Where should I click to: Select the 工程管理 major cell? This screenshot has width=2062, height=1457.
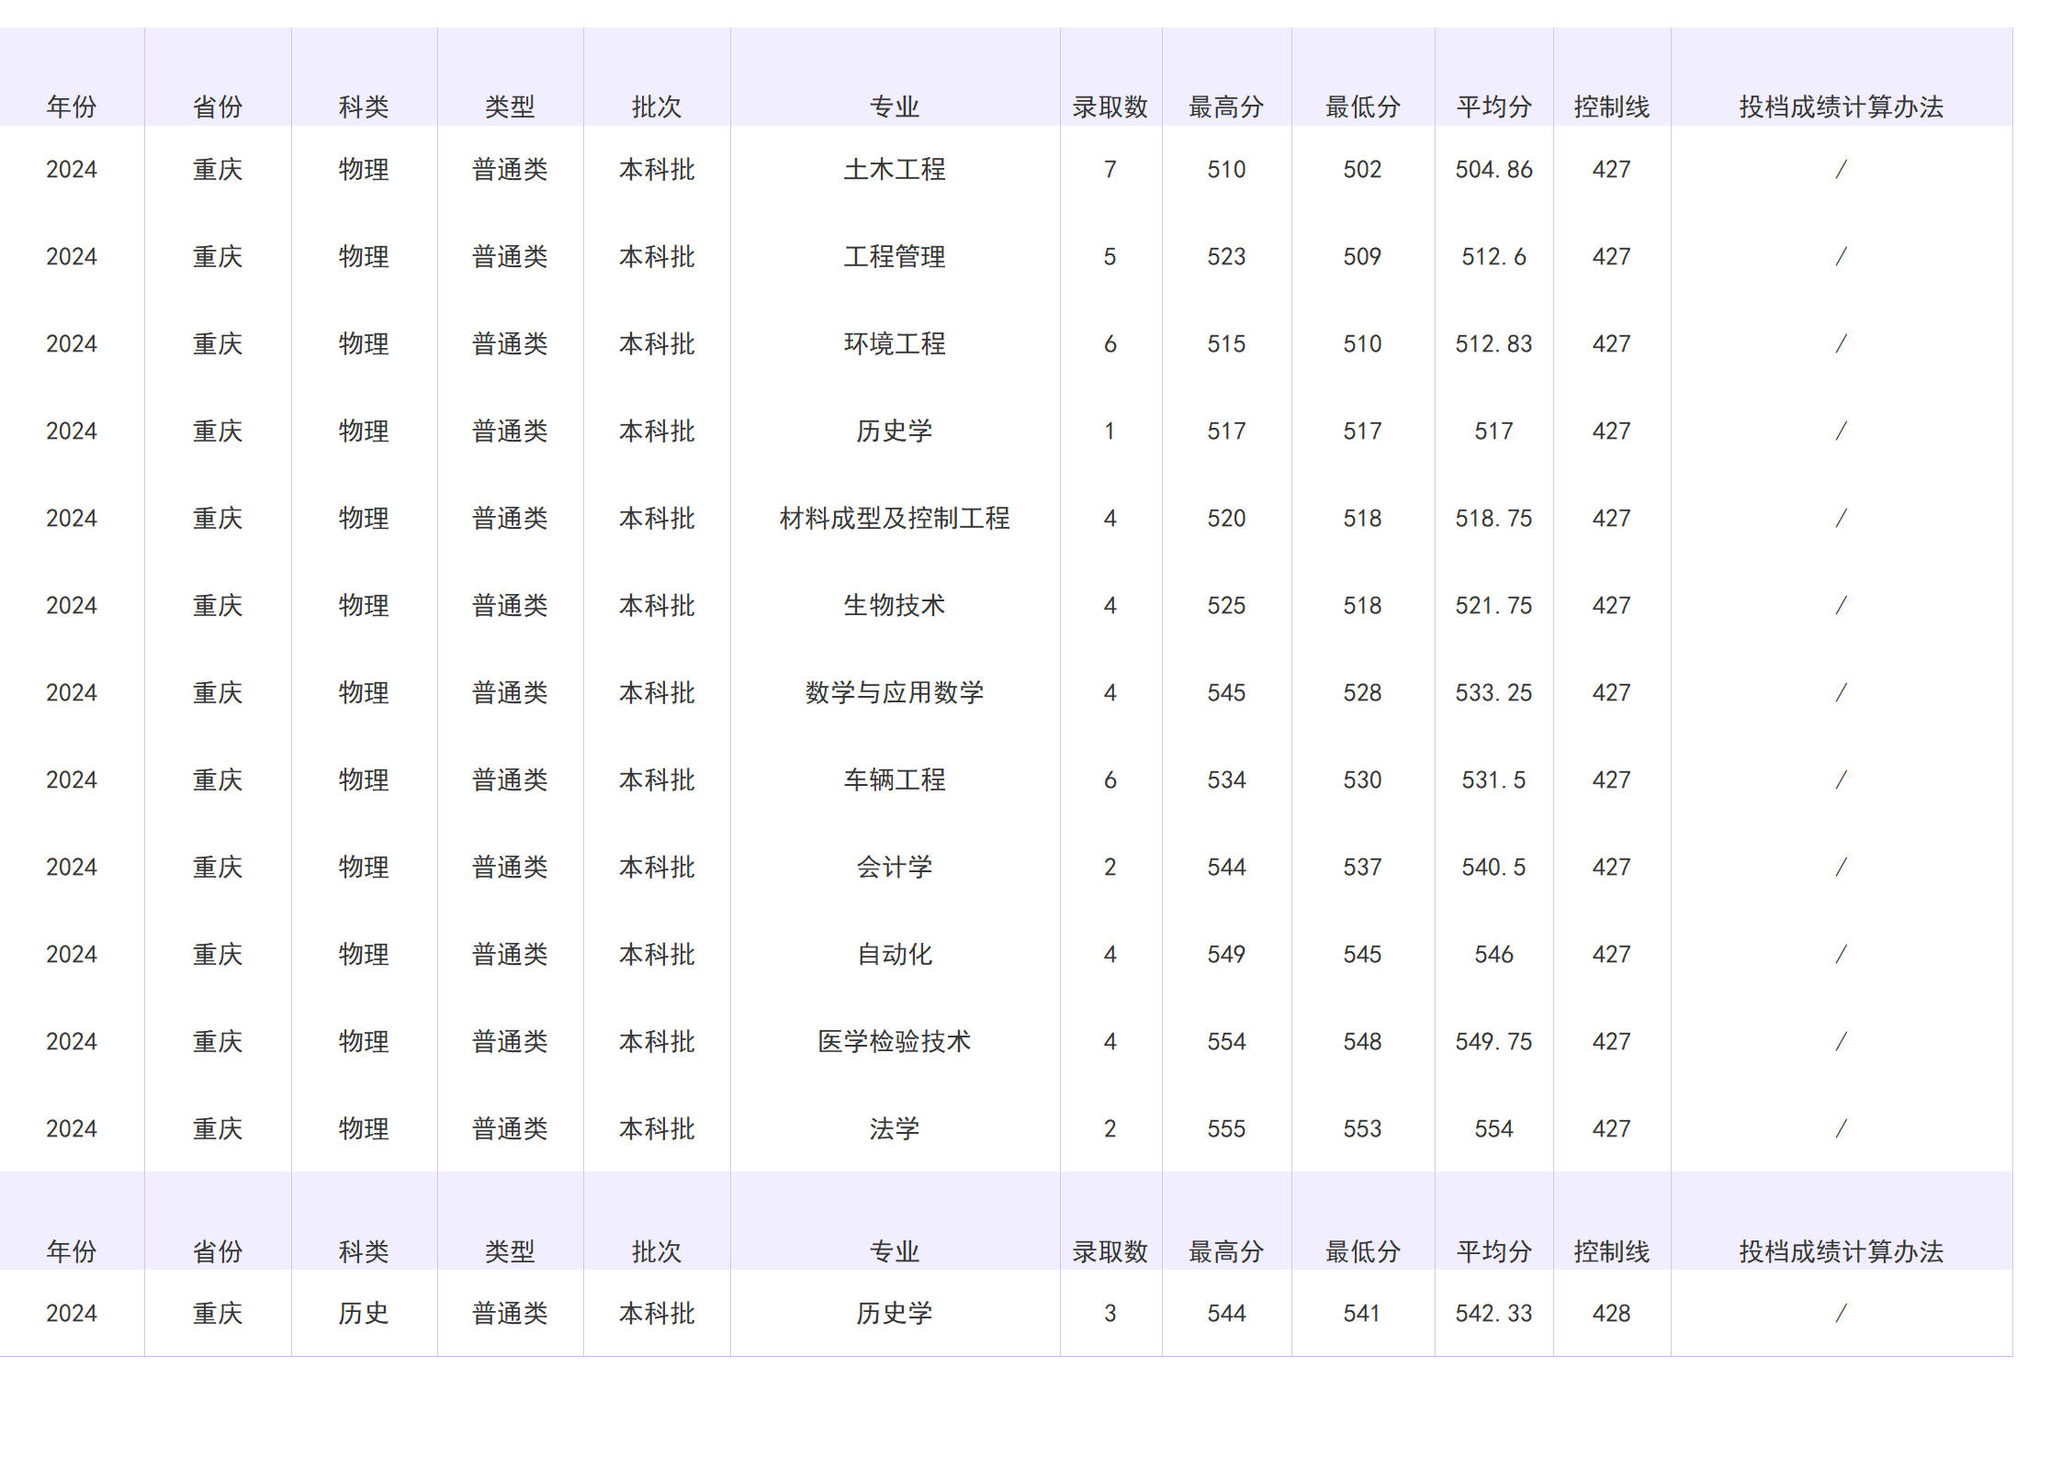[894, 256]
